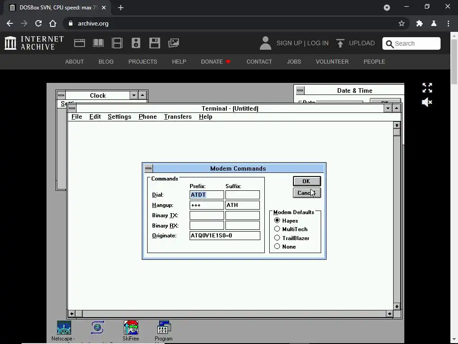
Task: Open Modem Commands control menu box
Action: coord(148,168)
